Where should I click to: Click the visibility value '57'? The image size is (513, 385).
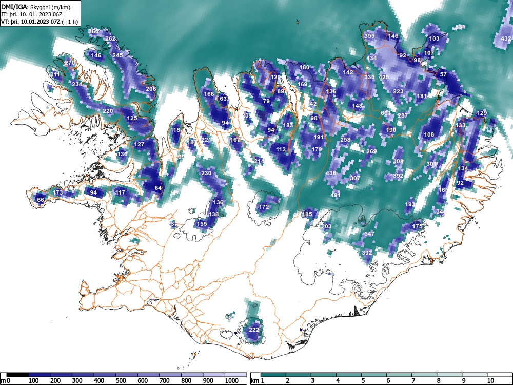(443, 74)
